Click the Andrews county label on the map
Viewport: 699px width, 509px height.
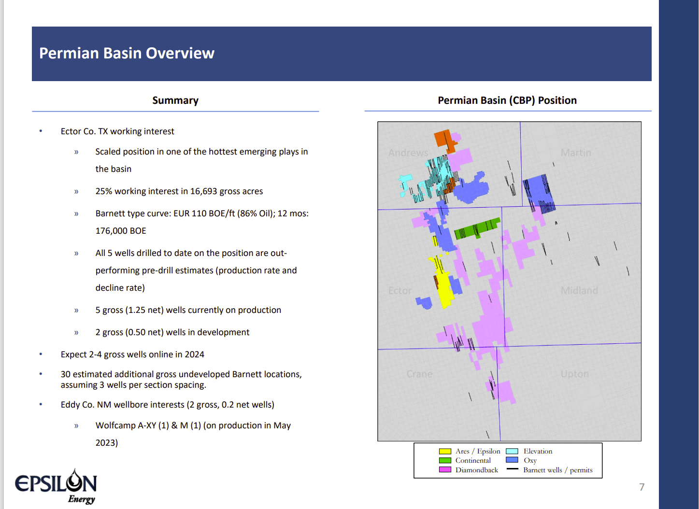[408, 152]
